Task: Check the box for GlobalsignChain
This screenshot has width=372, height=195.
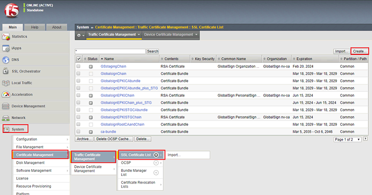Action: tap(78, 73)
